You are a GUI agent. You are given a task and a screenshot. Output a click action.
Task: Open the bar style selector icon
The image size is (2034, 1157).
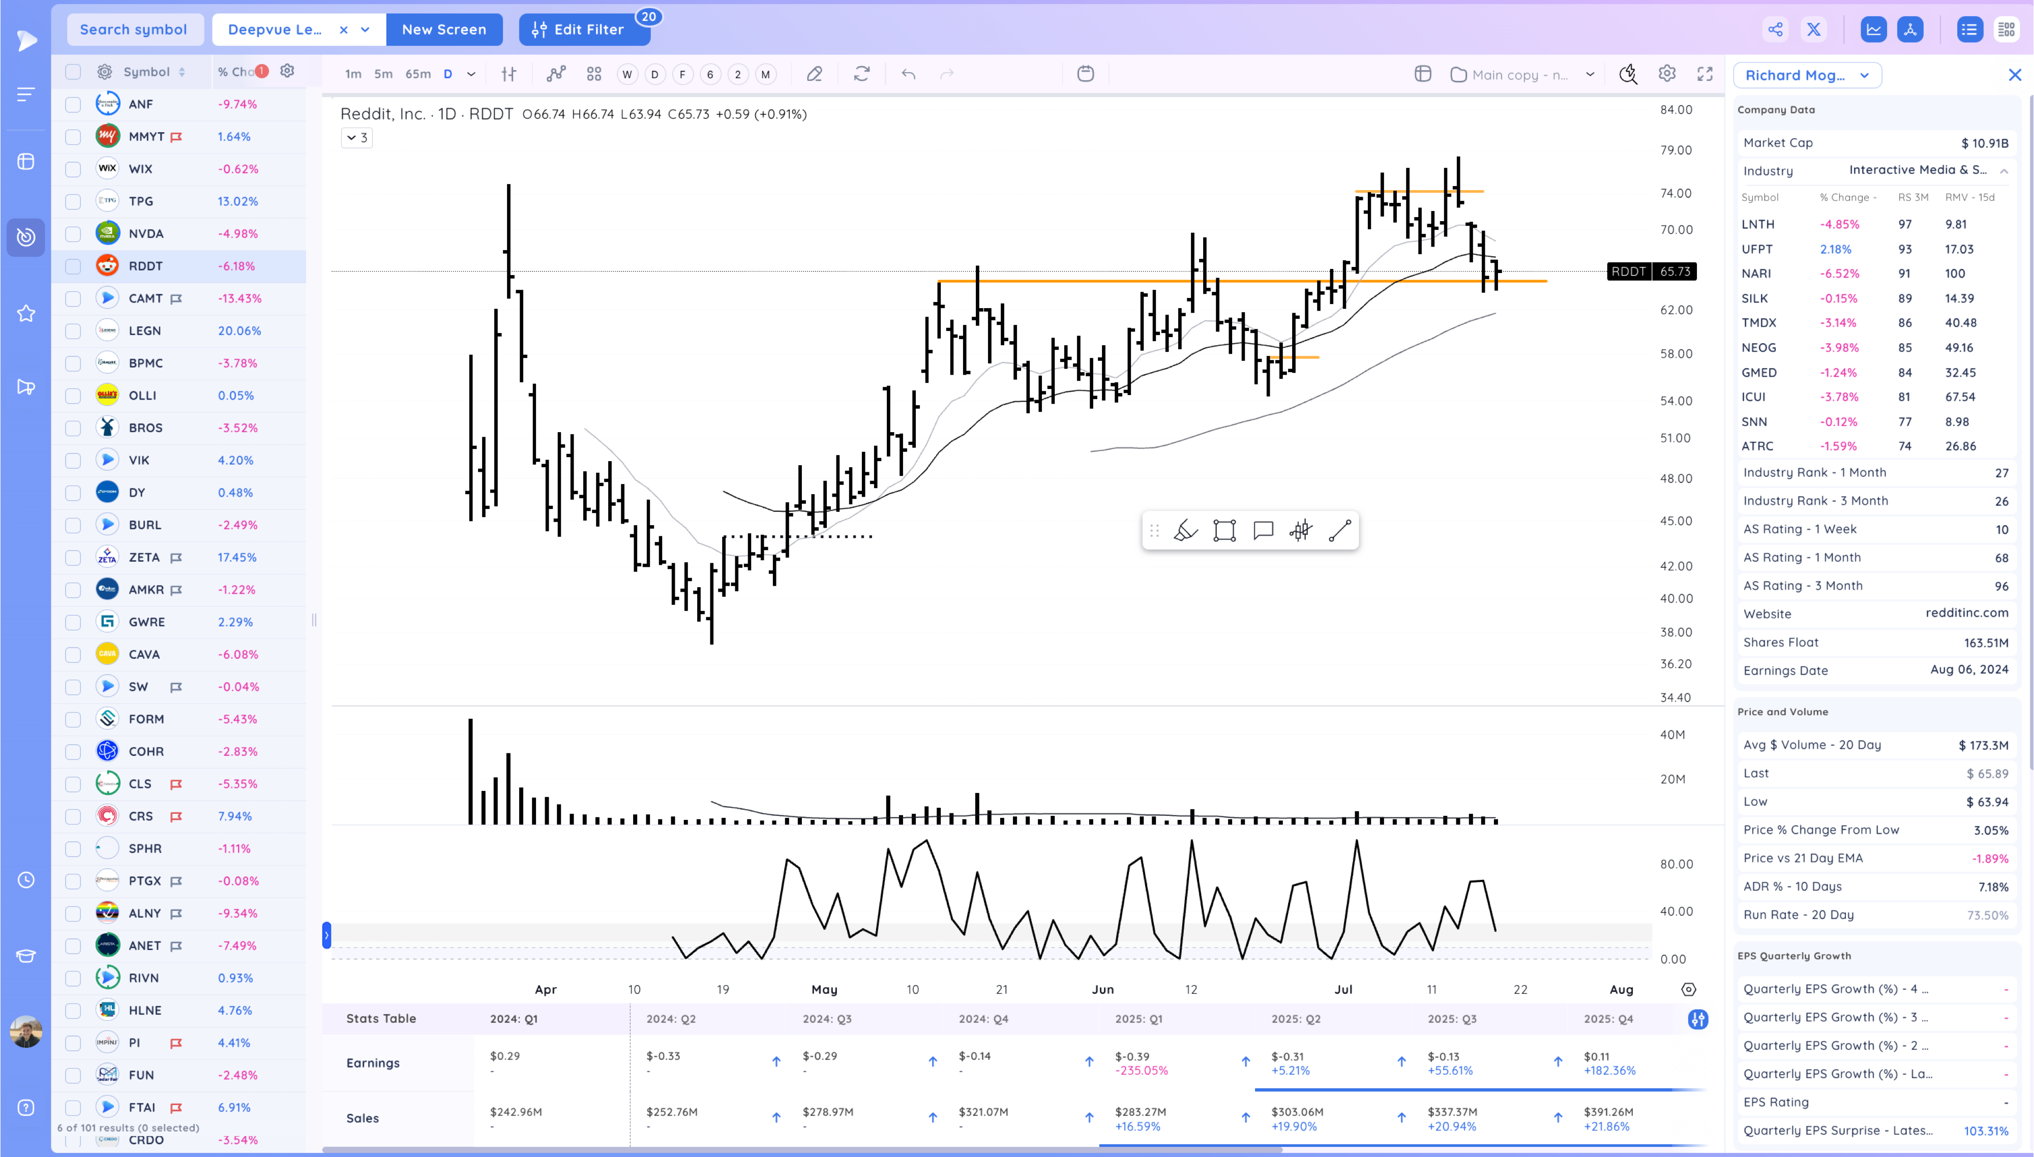[x=508, y=74]
